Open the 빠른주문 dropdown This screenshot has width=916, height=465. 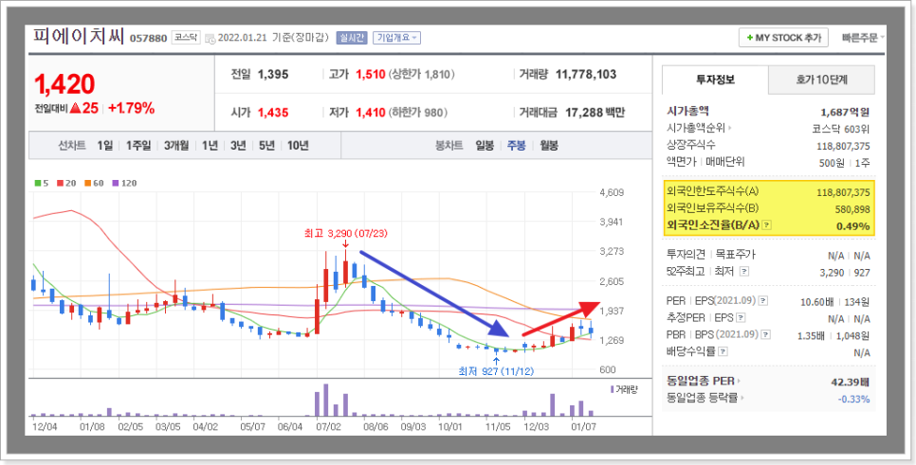click(862, 38)
